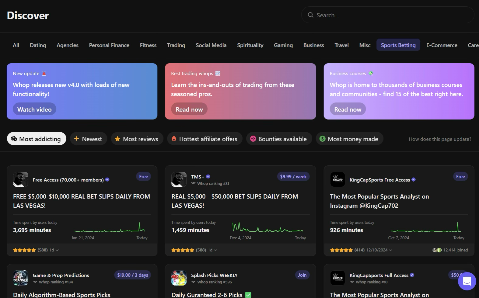Click Splash Picks WEEKLY avatar
The width and height of the screenshot is (479, 298).
tap(179, 278)
